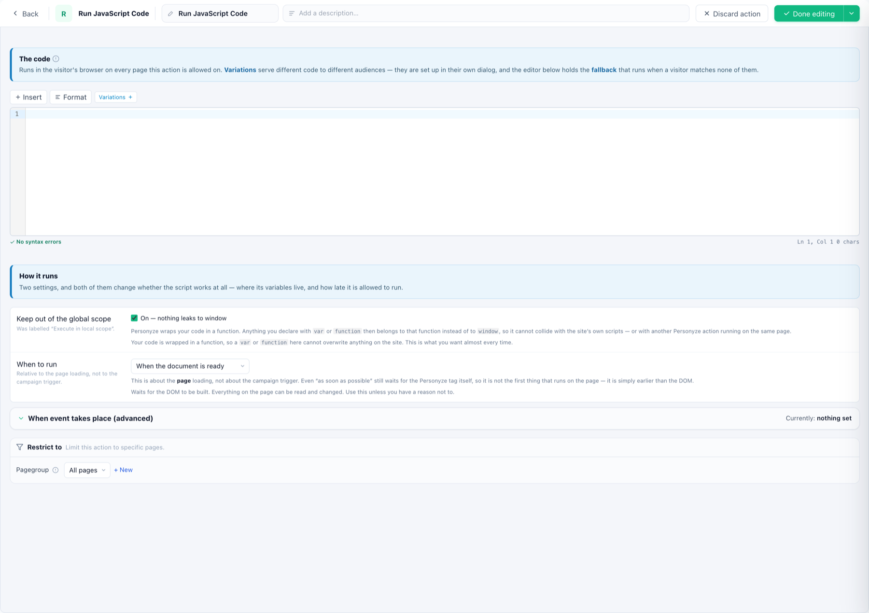The width and height of the screenshot is (869, 613).
Task: Click the info icon next to Pagegroup
Action: point(56,470)
